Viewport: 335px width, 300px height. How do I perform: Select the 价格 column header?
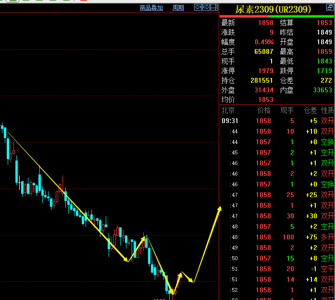[264, 111]
